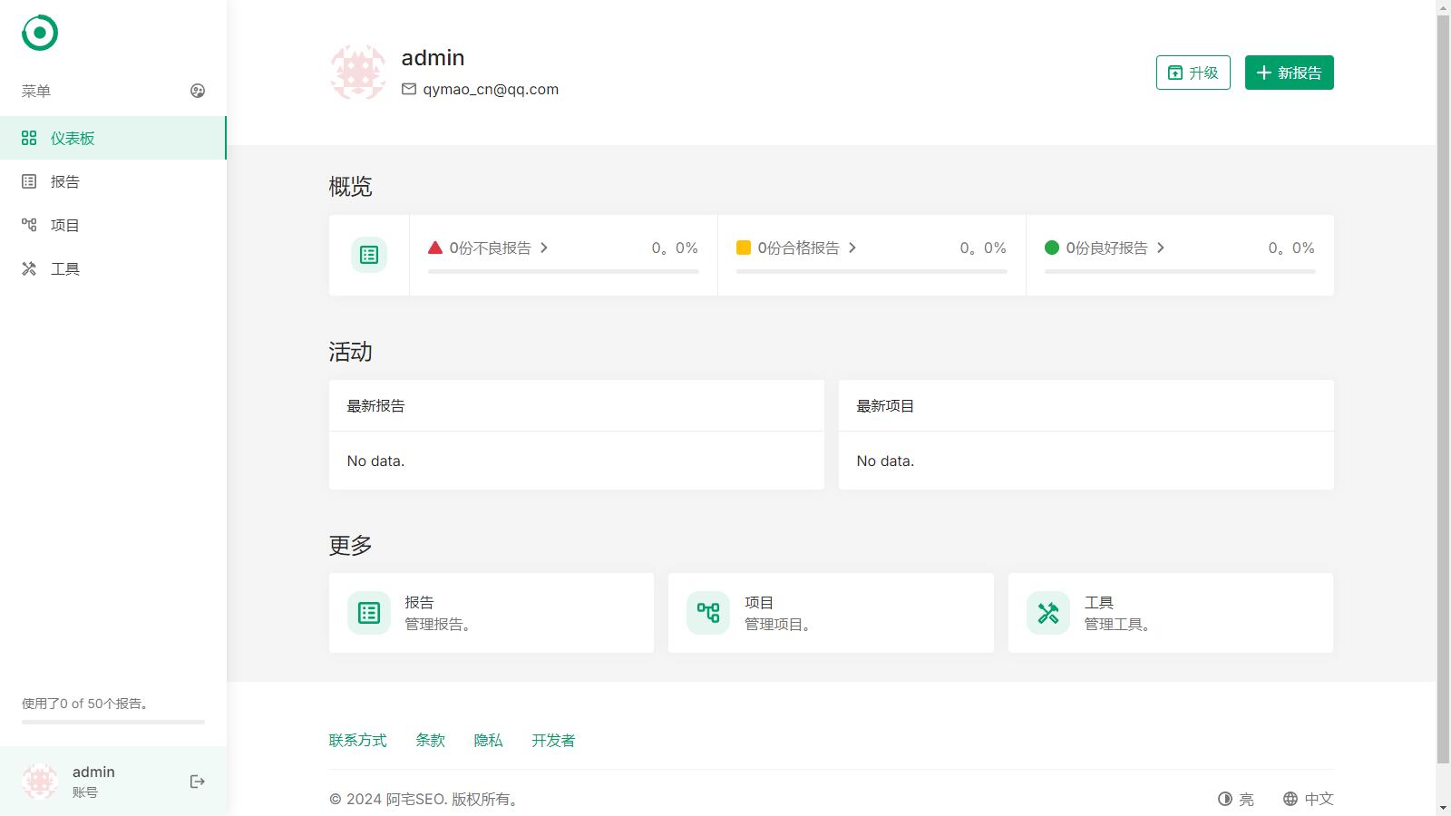Click the logout icon next to admin
This screenshot has width=1451, height=816.
click(197, 782)
